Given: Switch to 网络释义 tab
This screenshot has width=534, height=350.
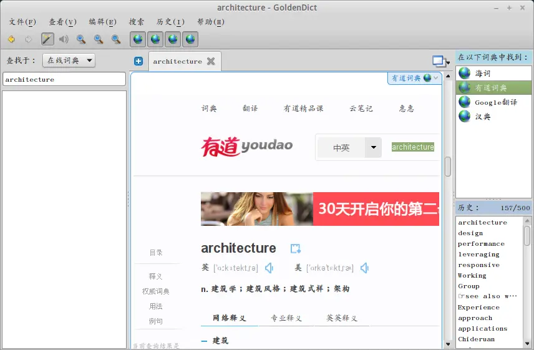Looking at the screenshot, I should coord(229,318).
